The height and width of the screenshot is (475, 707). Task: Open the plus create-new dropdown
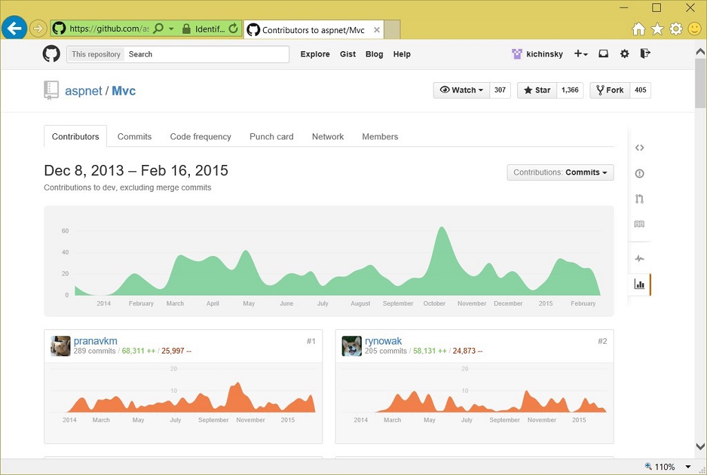pos(581,54)
